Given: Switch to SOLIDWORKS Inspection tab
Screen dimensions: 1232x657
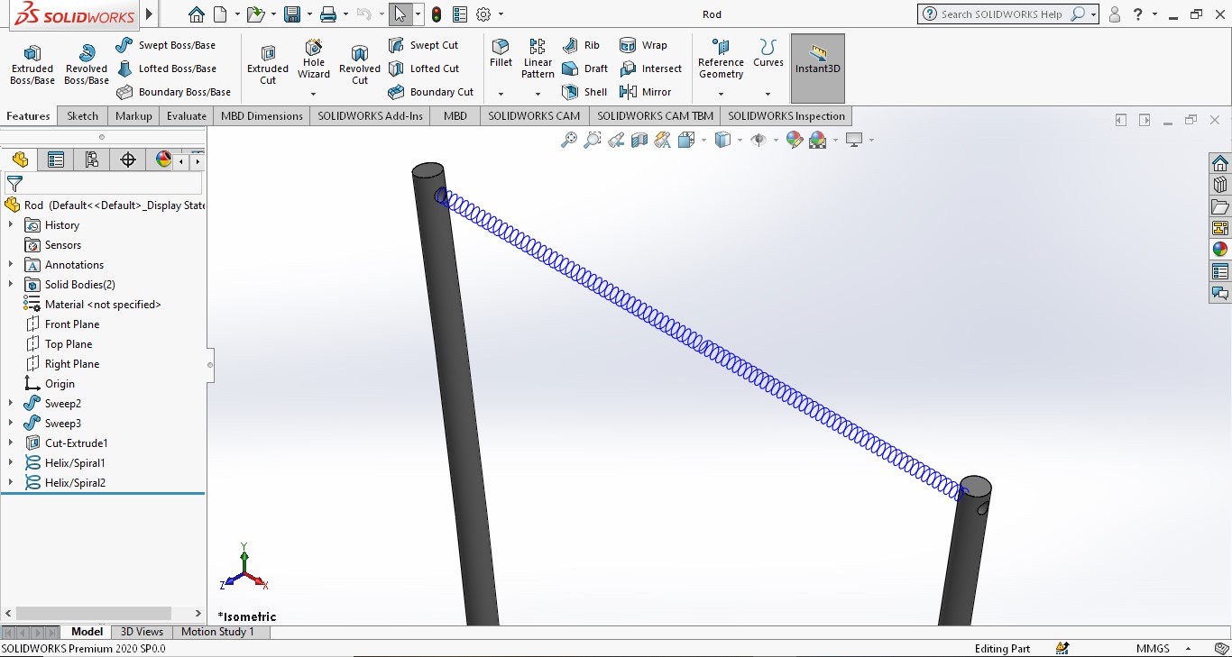Looking at the screenshot, I should coord(786,116).
